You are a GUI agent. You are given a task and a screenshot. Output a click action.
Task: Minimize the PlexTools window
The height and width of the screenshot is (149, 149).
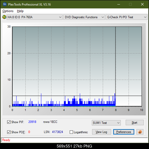pyautogui.click(x=119, y=4)
